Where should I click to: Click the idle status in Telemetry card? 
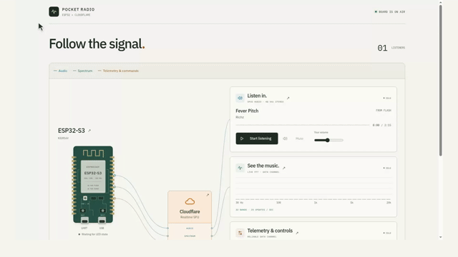click(x=387, y=233)
